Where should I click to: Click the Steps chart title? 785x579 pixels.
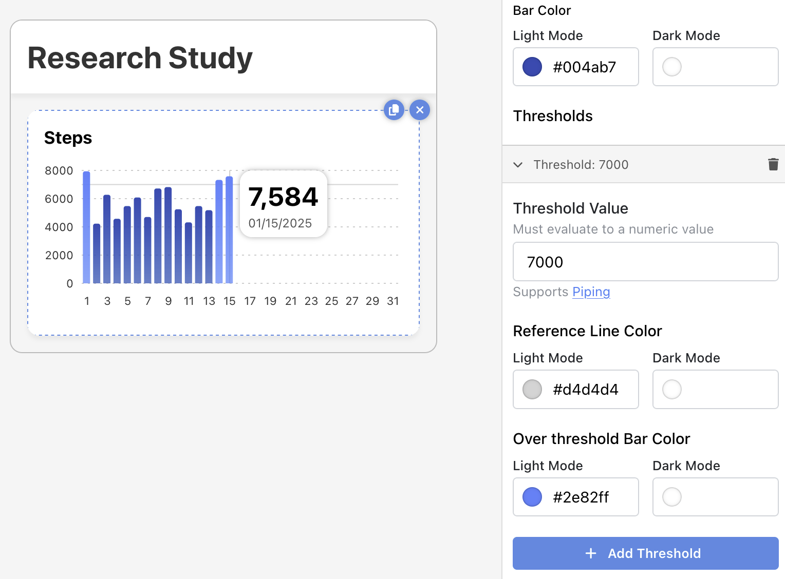click(68, 138)
